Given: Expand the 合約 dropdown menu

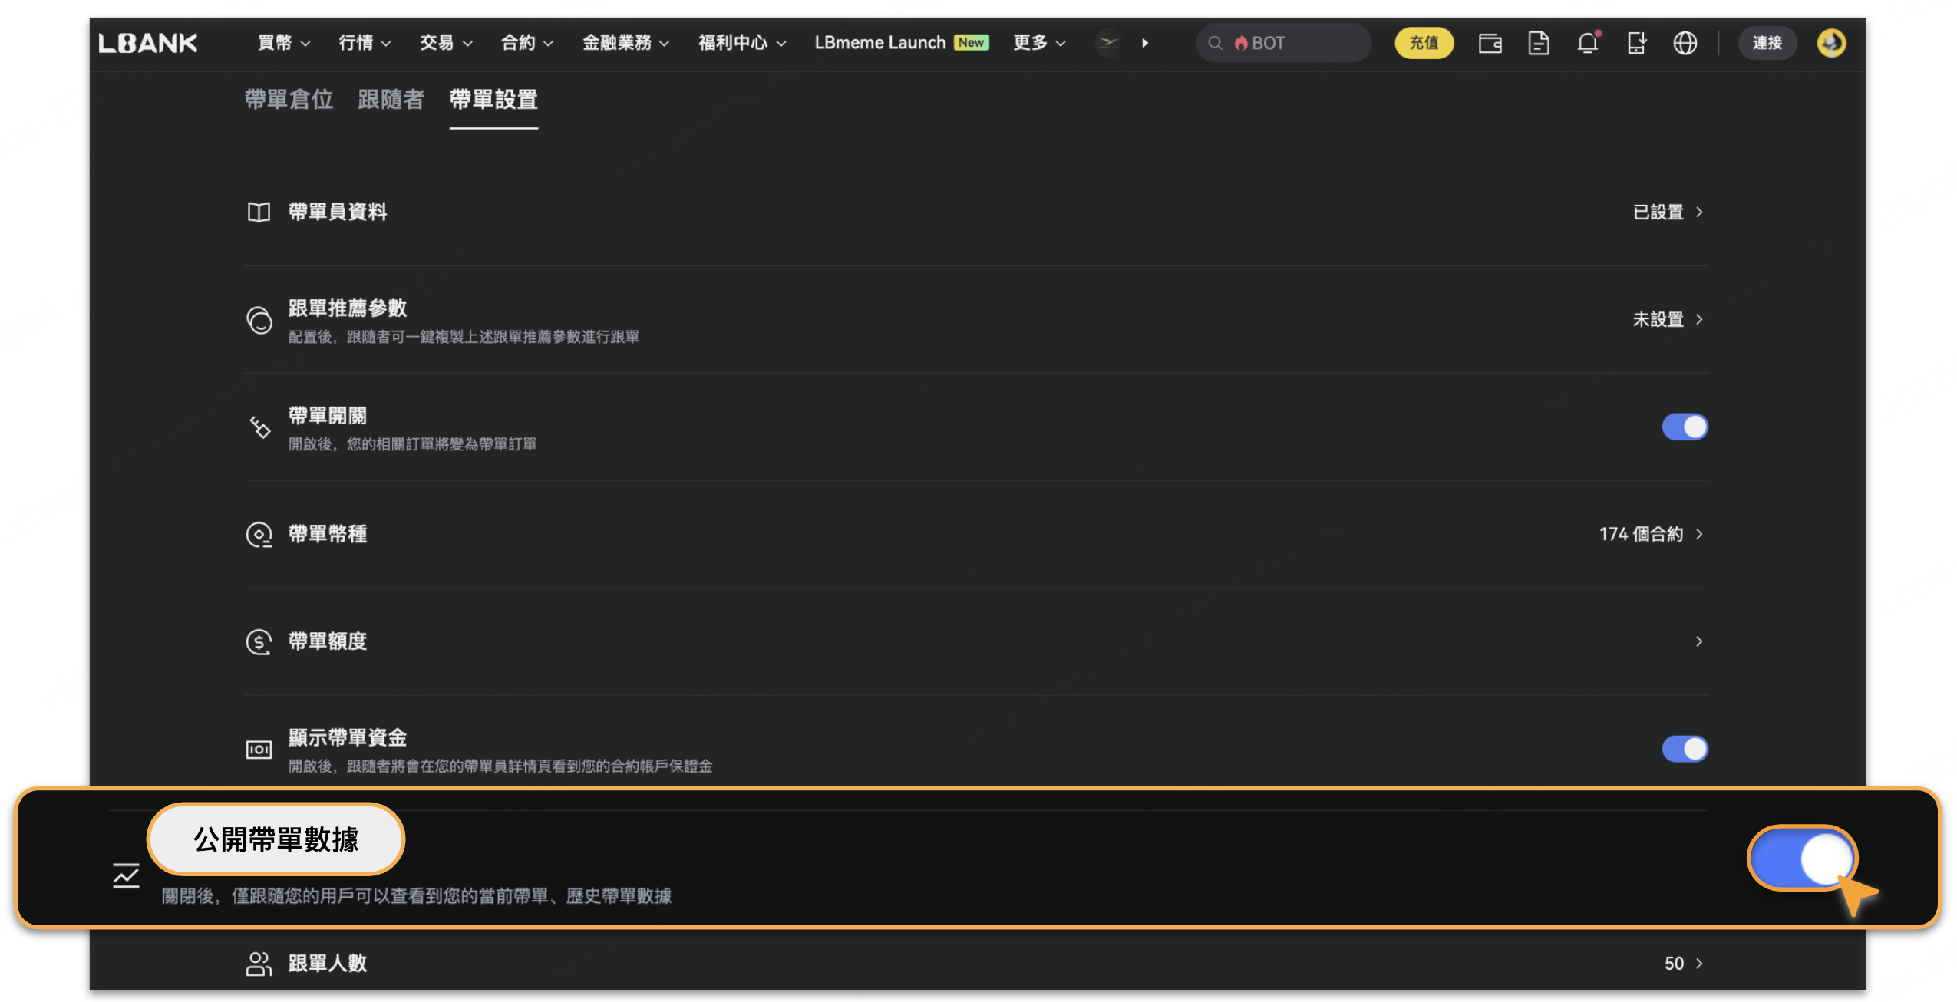Looking at the screenshot, I should click(526, 43).
